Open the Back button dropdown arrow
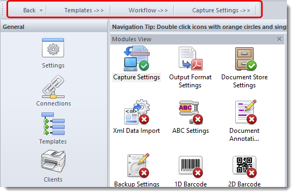Screen dimensions: 295x195 pos(41,11)
